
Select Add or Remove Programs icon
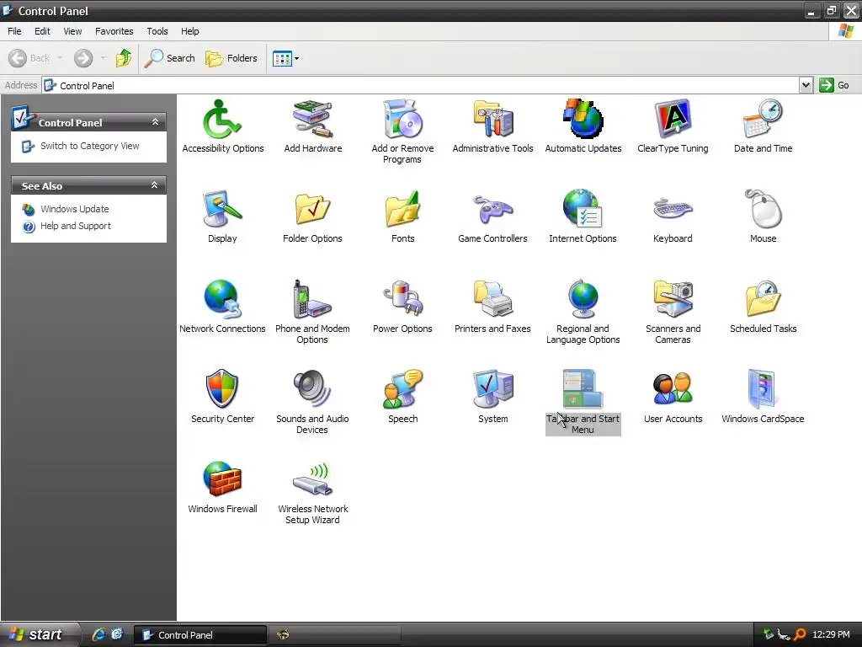pos(402,120)
